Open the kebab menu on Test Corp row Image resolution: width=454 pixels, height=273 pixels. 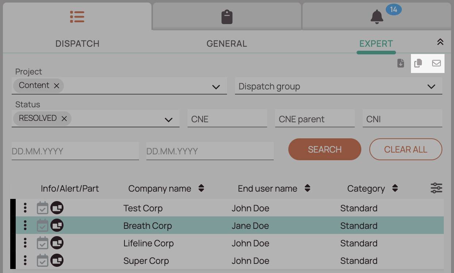[25, 208]
